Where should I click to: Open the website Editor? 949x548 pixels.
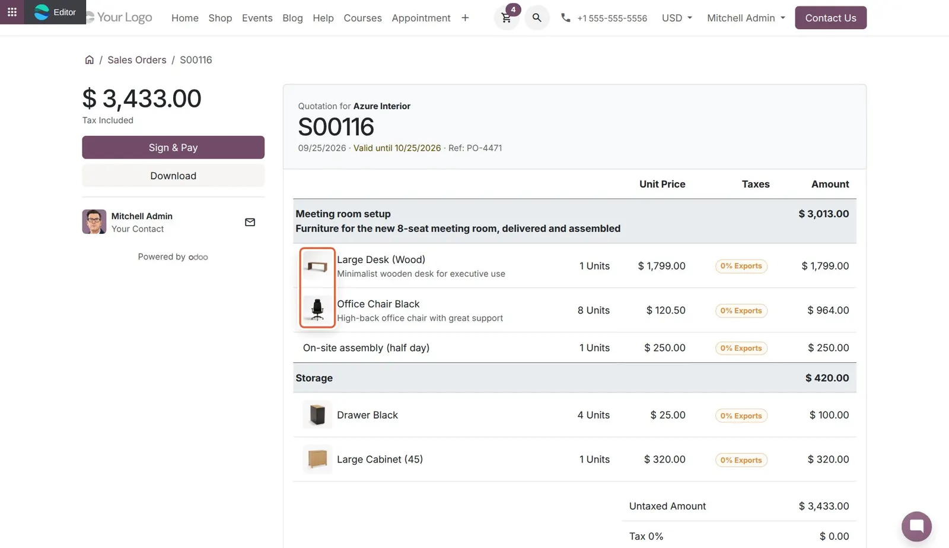coord(55,12)
